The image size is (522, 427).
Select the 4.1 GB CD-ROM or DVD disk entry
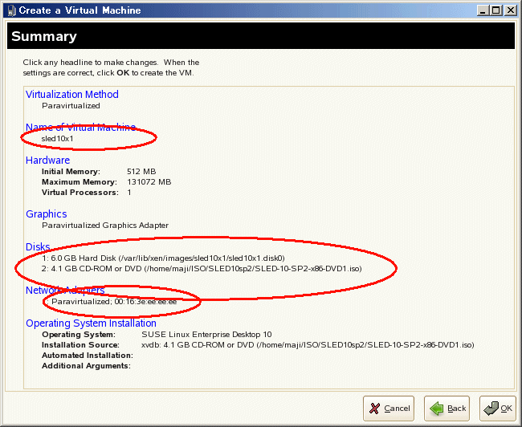[x=202, y=269]
